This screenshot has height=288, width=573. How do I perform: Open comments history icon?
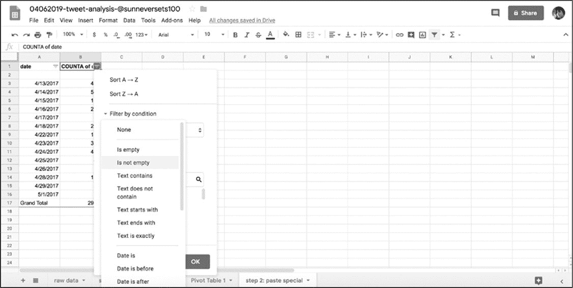[495, 13]
